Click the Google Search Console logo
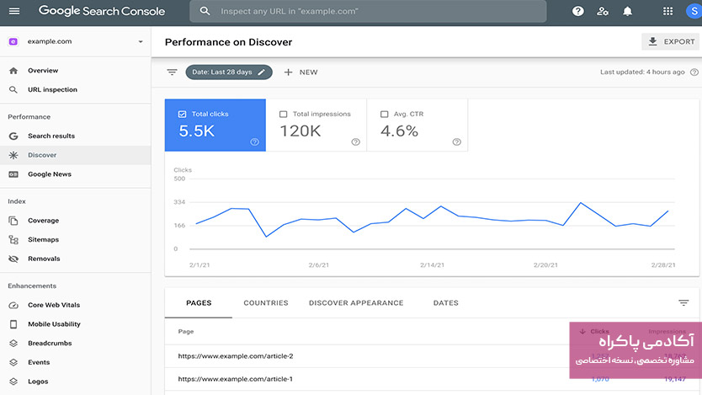The image size is (702, 395). pos(102,11)
